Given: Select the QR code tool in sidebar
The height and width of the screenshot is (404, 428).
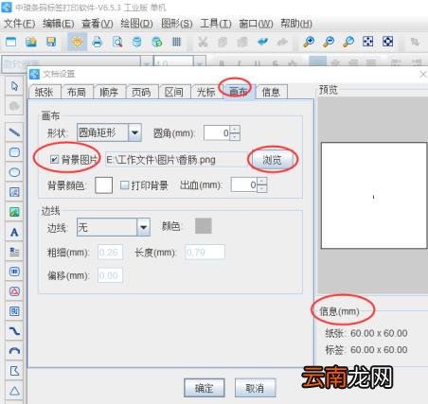Looking at the screenshot, I should (14, 311).
